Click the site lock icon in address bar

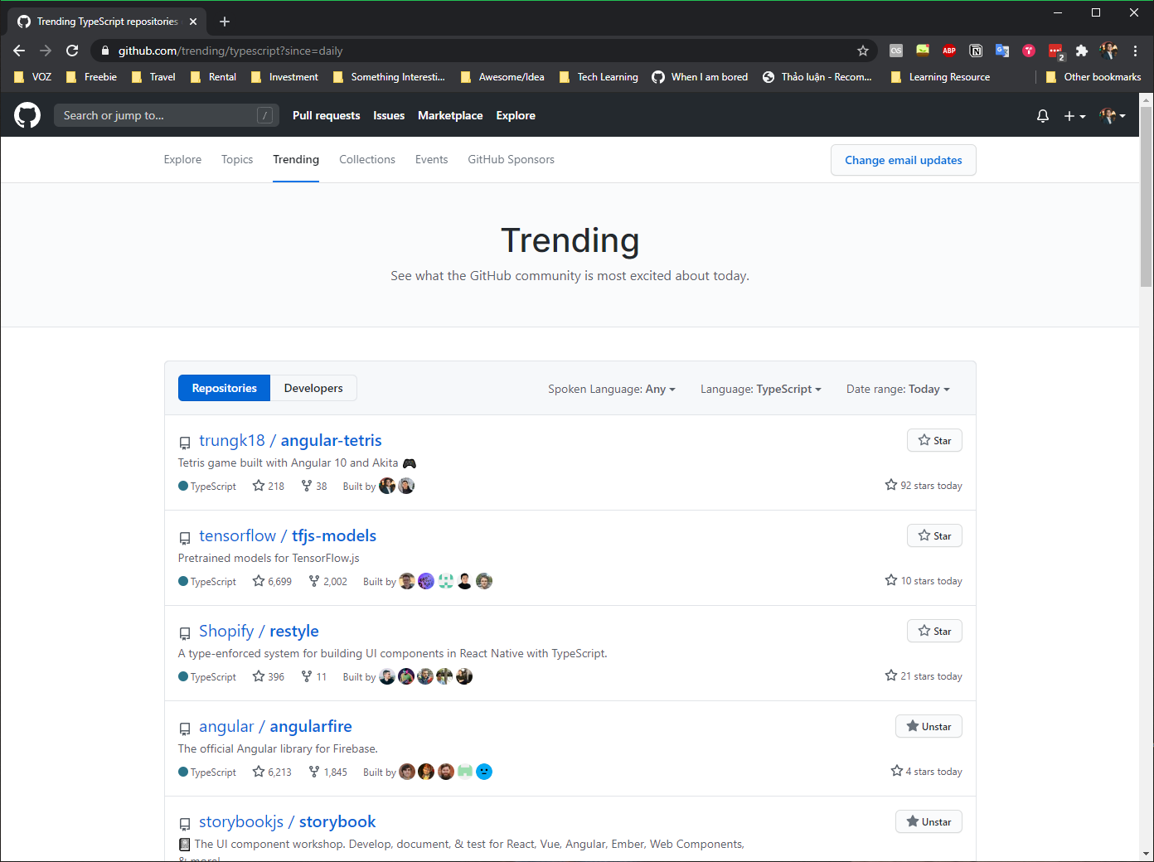coord(104,51)
